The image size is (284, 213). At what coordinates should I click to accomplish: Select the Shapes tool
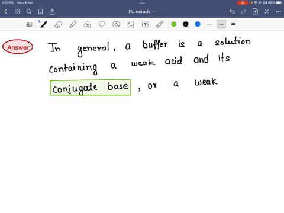(87, 24)
